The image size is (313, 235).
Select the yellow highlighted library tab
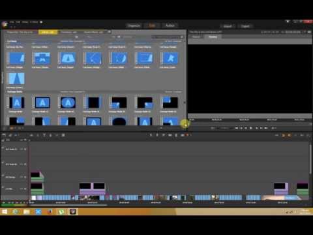(x=48, y=32)
